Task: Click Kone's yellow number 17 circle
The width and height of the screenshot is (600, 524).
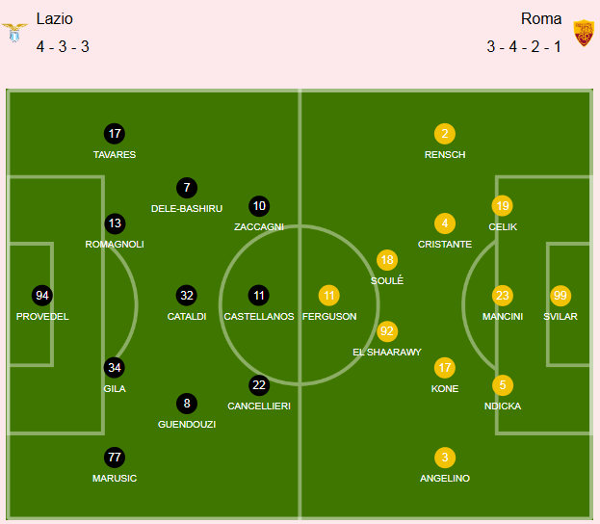Action: pyautogui.click(x=445, y=368)
